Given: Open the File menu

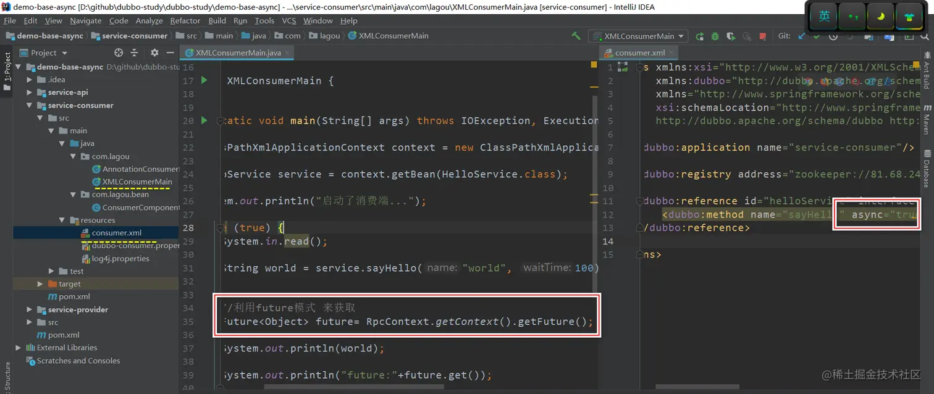Looking at the screenshot, I should [10, 20].
